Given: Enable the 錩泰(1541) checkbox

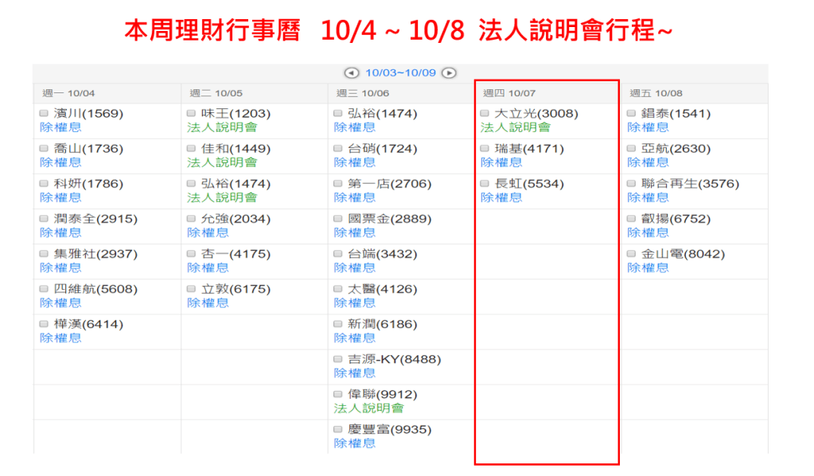Looking at the screenshot, I should [x=632, y=114].
